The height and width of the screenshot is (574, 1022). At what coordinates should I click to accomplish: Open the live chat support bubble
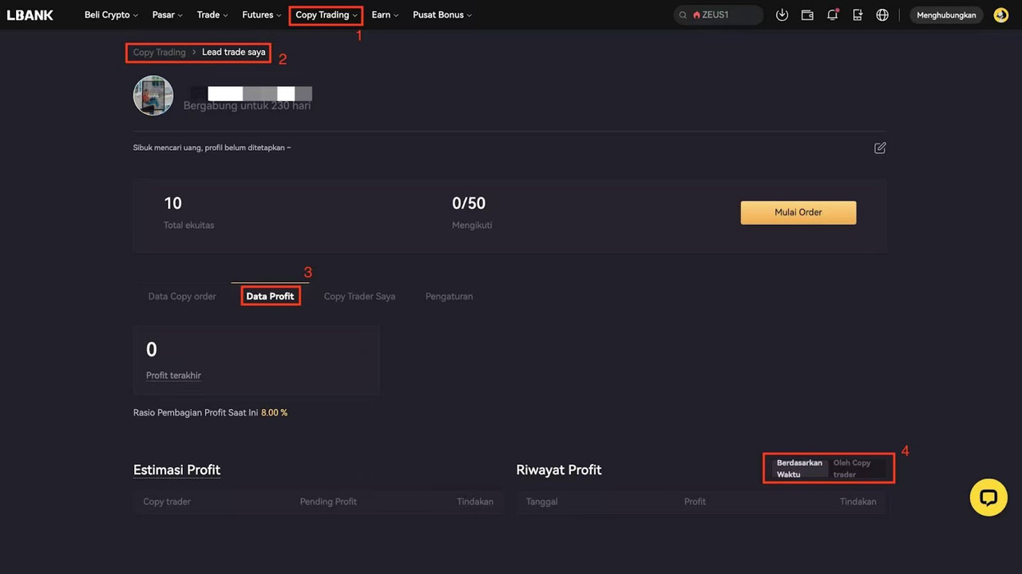[988, 497]
